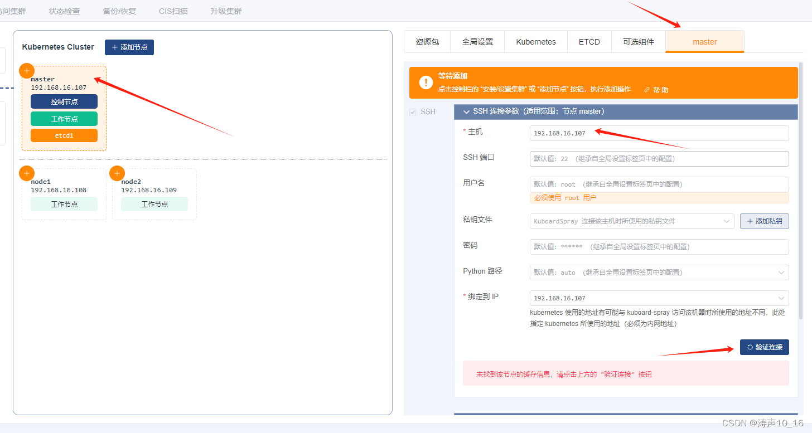Click the Kubernetes Cluster heading
812x433 pixels.
click(58, 47)
